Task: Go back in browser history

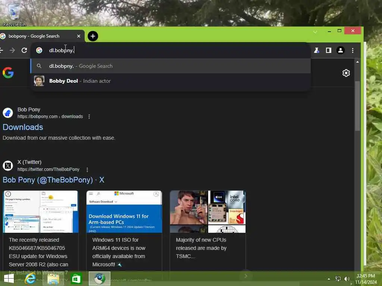Action: [1, 50]
